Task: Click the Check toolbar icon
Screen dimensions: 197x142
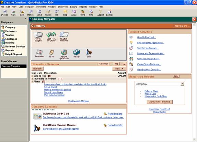Action: click(48, 13)
